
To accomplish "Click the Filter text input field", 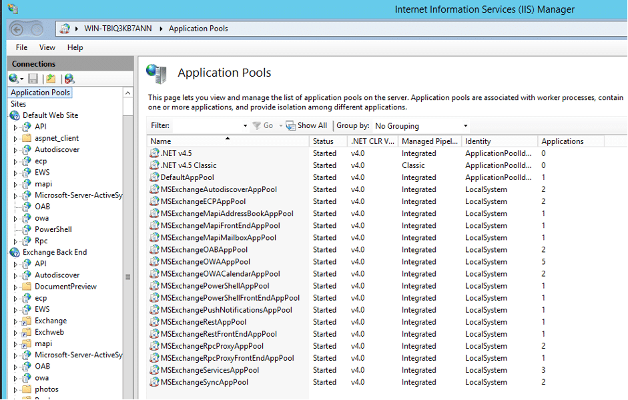I will [207, 125].
